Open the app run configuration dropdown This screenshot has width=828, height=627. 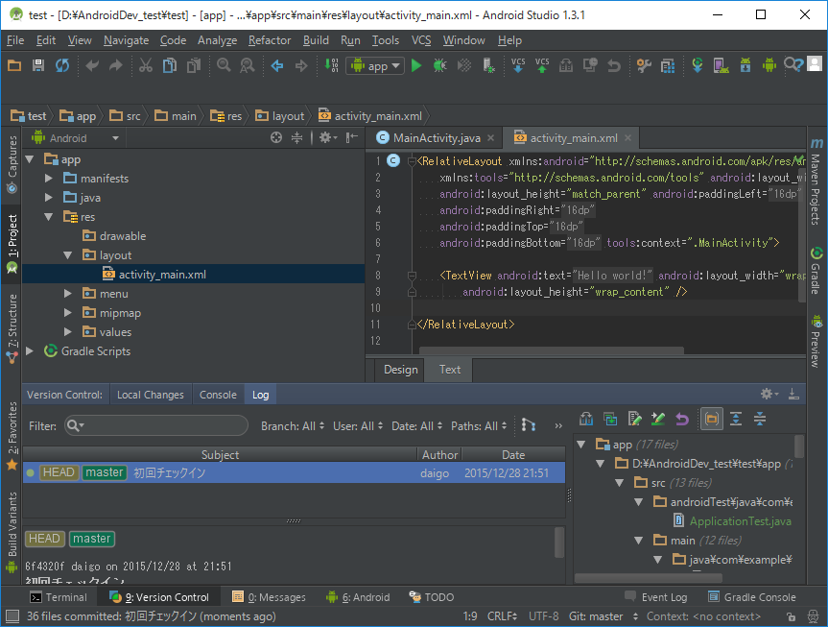375,65
